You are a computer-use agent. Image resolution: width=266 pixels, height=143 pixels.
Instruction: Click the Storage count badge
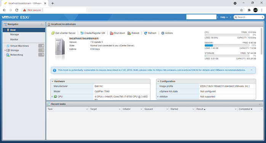point(41,50)
